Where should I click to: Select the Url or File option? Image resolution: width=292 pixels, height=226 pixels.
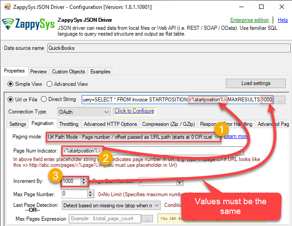point(11,99)
